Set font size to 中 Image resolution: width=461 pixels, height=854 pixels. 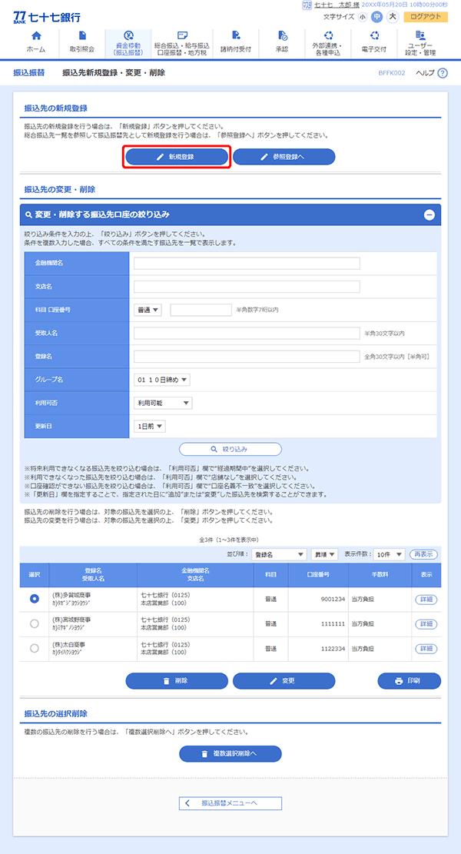point(376,17)
